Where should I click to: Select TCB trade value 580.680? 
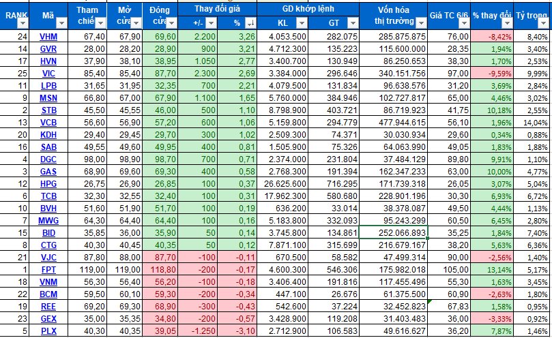[334, 196]
